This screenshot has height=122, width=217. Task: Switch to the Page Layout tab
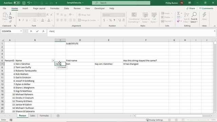[39, 8]
